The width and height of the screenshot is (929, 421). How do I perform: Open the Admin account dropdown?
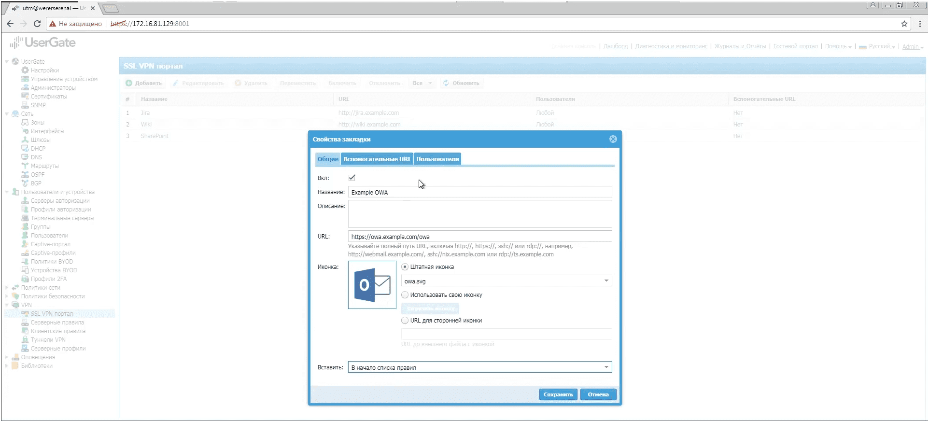(x=913, y=46)
